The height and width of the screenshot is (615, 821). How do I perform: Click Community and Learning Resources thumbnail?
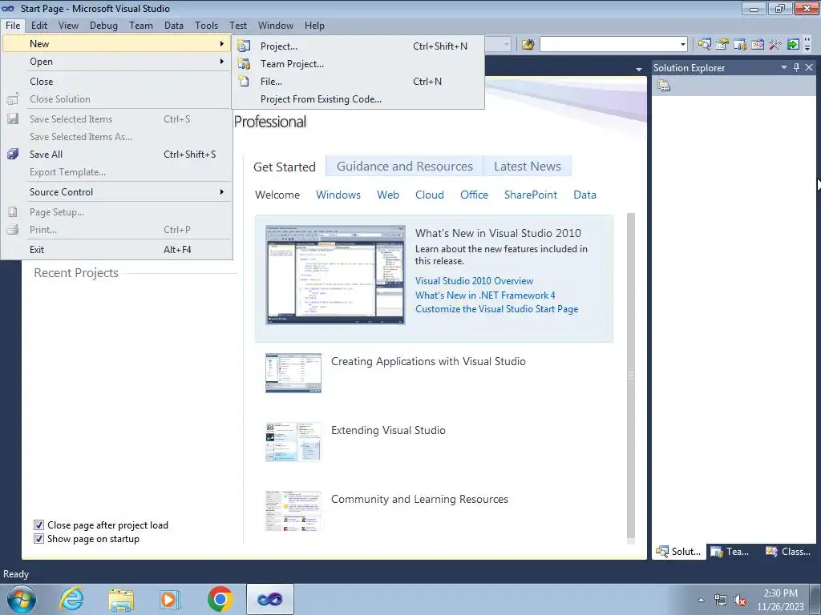(293, 511)
